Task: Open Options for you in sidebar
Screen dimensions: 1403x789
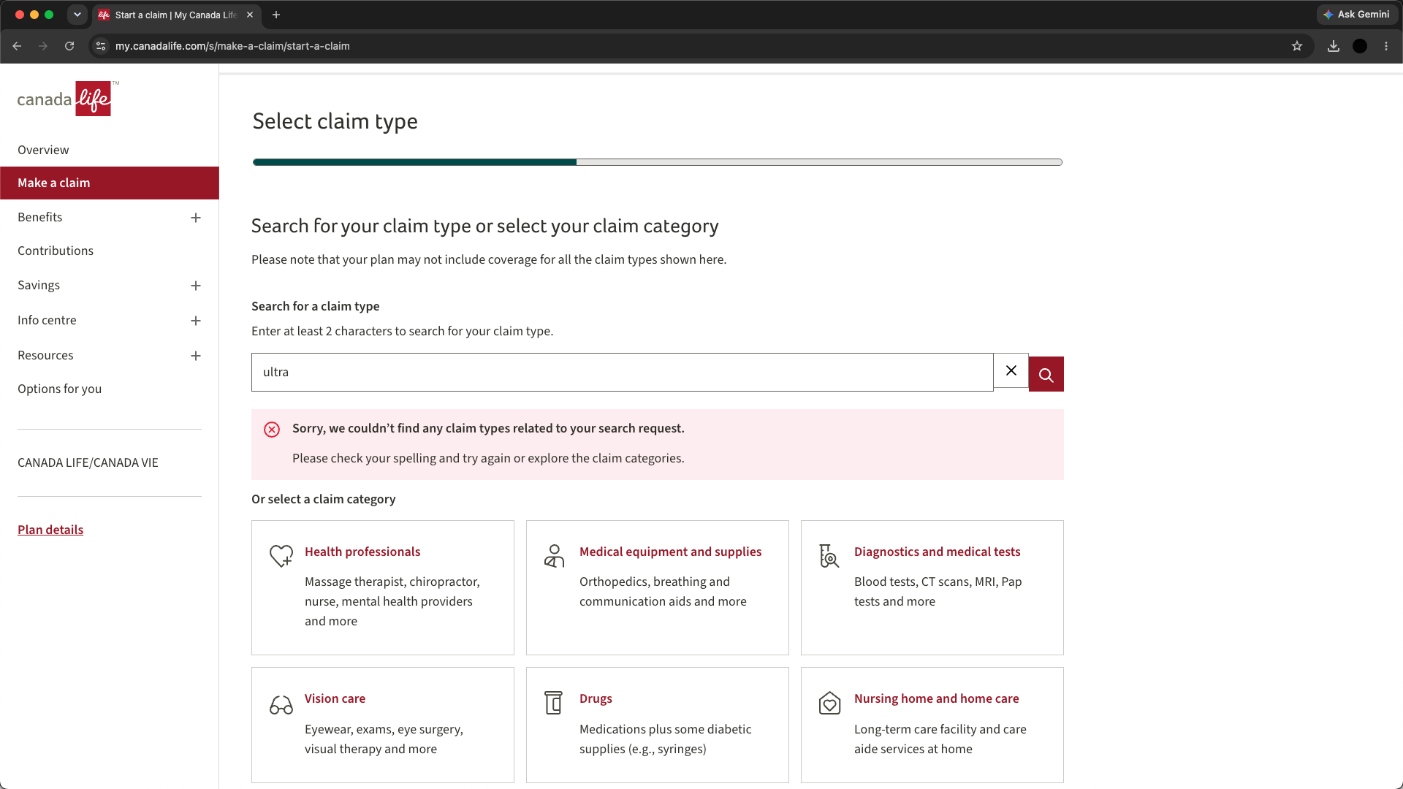Action: 60,389
